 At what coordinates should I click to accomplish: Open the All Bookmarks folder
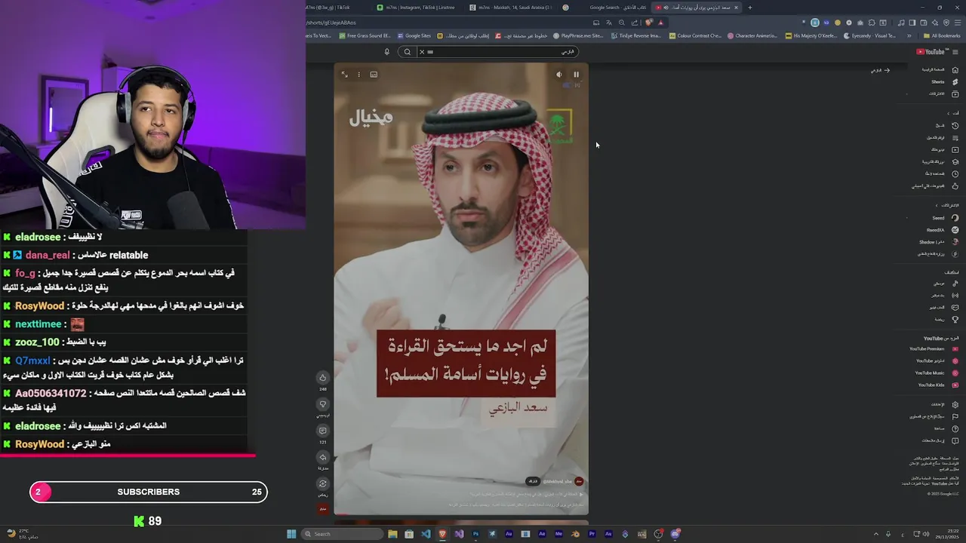pyautogui.click(x=943, y=35)
